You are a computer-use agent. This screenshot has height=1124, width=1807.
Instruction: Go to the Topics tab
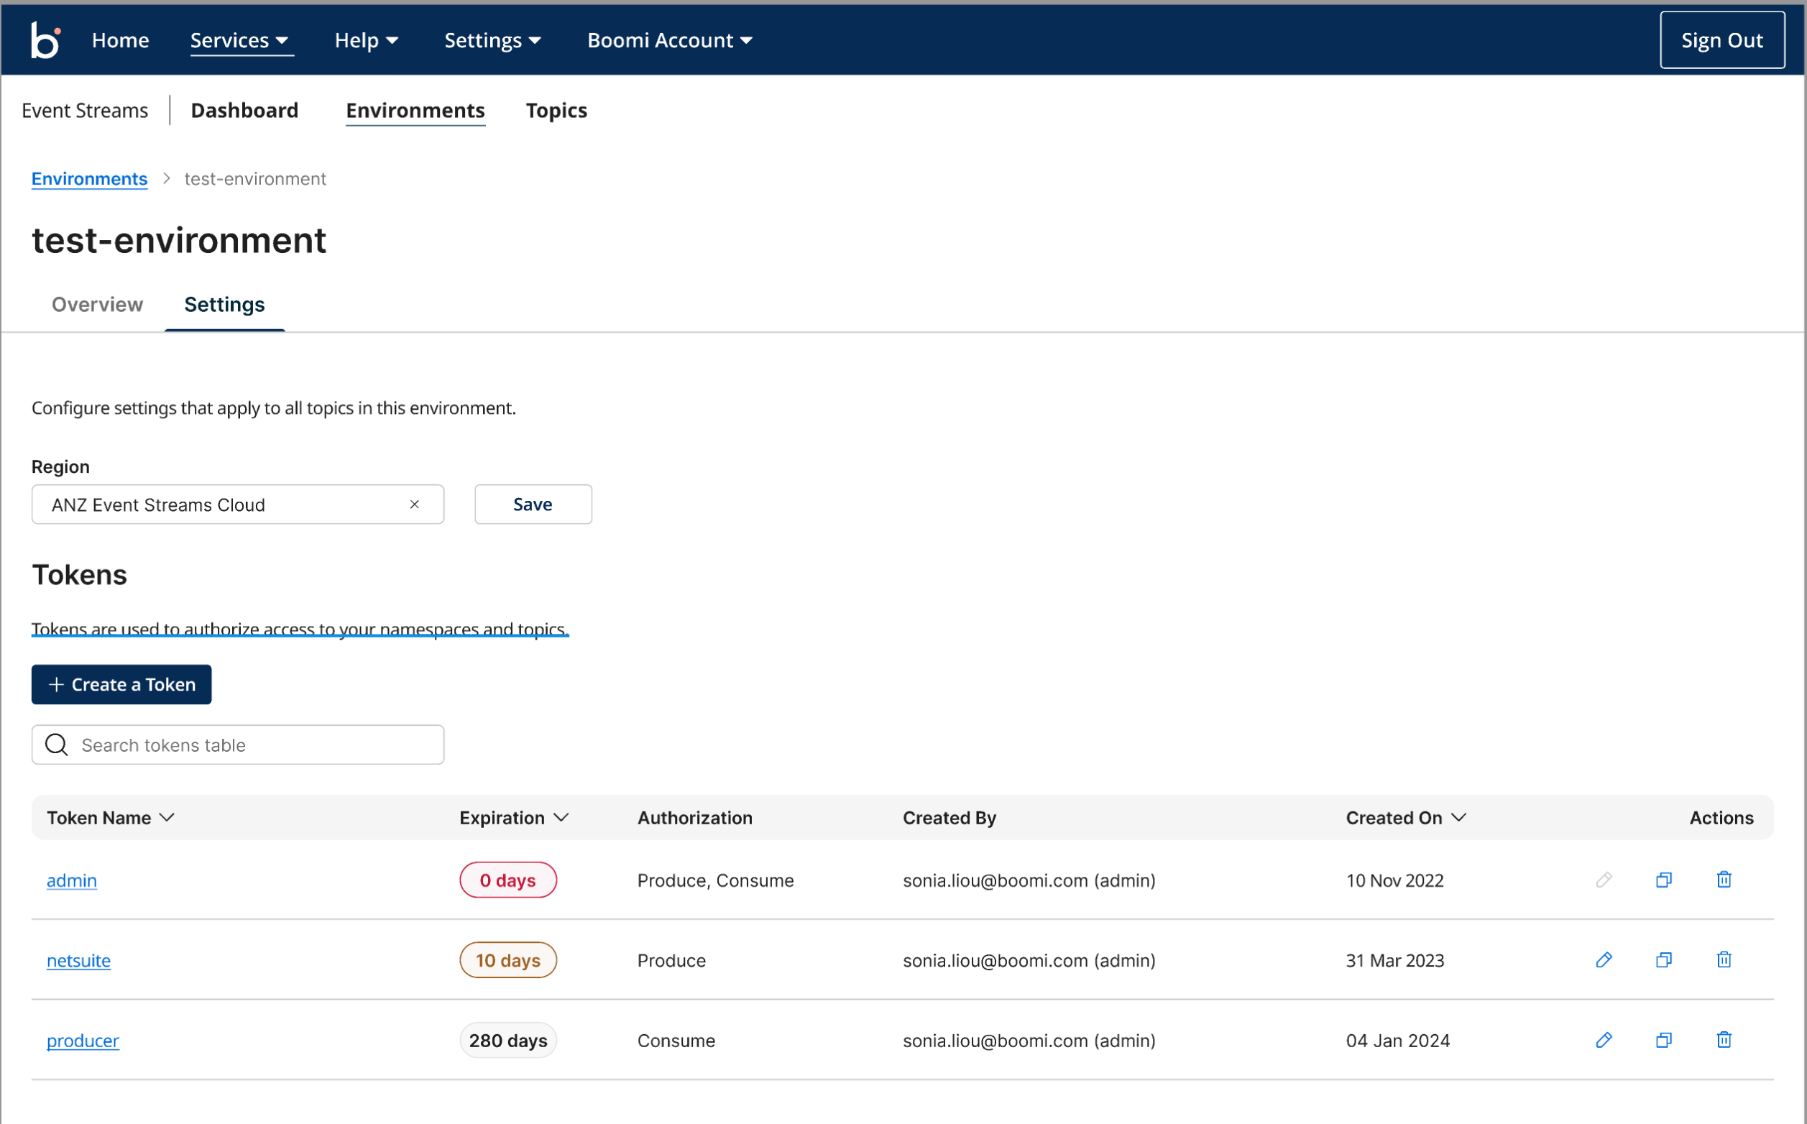pyautogui.click(x=556, y=111)
